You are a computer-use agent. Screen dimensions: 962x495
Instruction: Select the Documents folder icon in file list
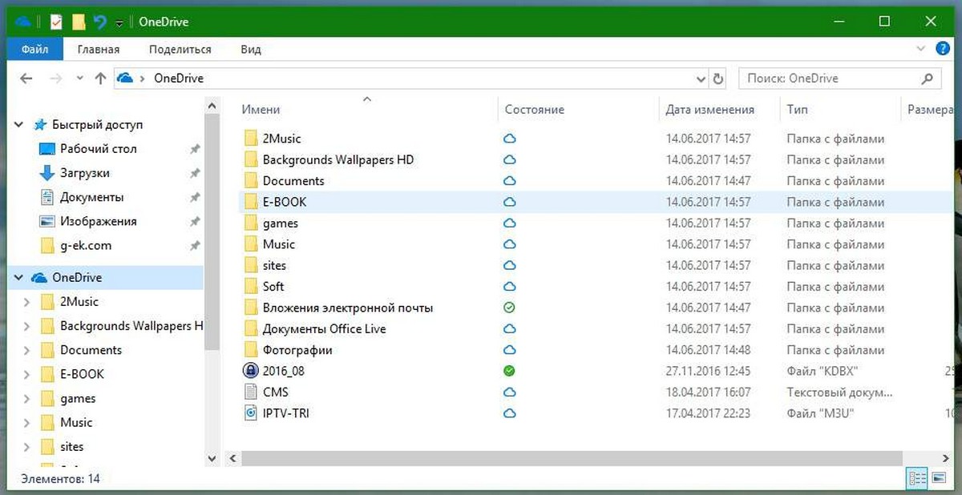click(x=250, y=181)
